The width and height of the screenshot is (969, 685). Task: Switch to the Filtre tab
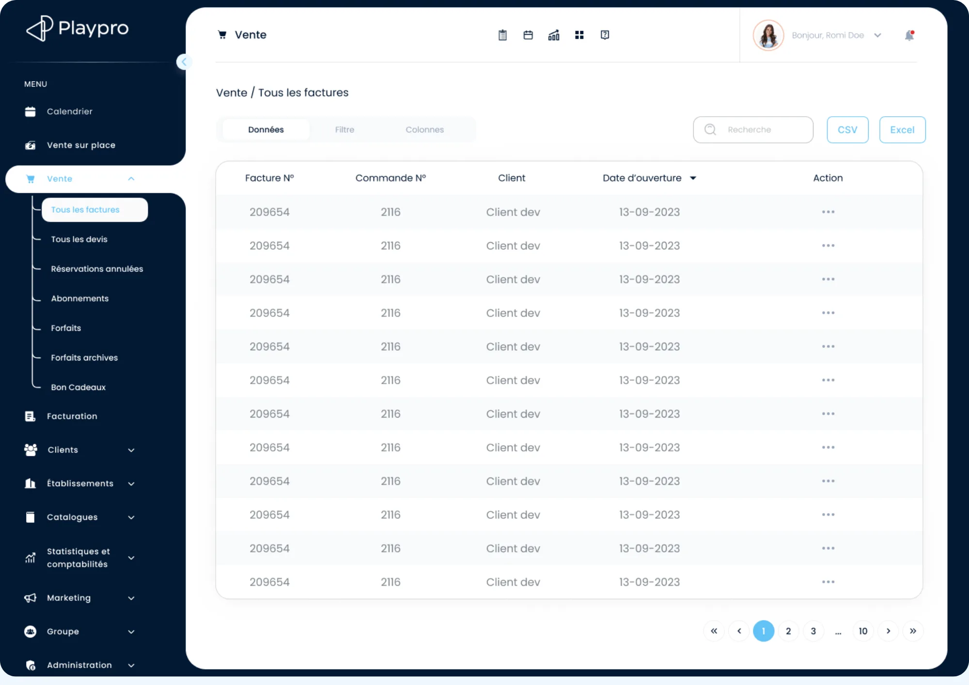[x=344, y=130]
